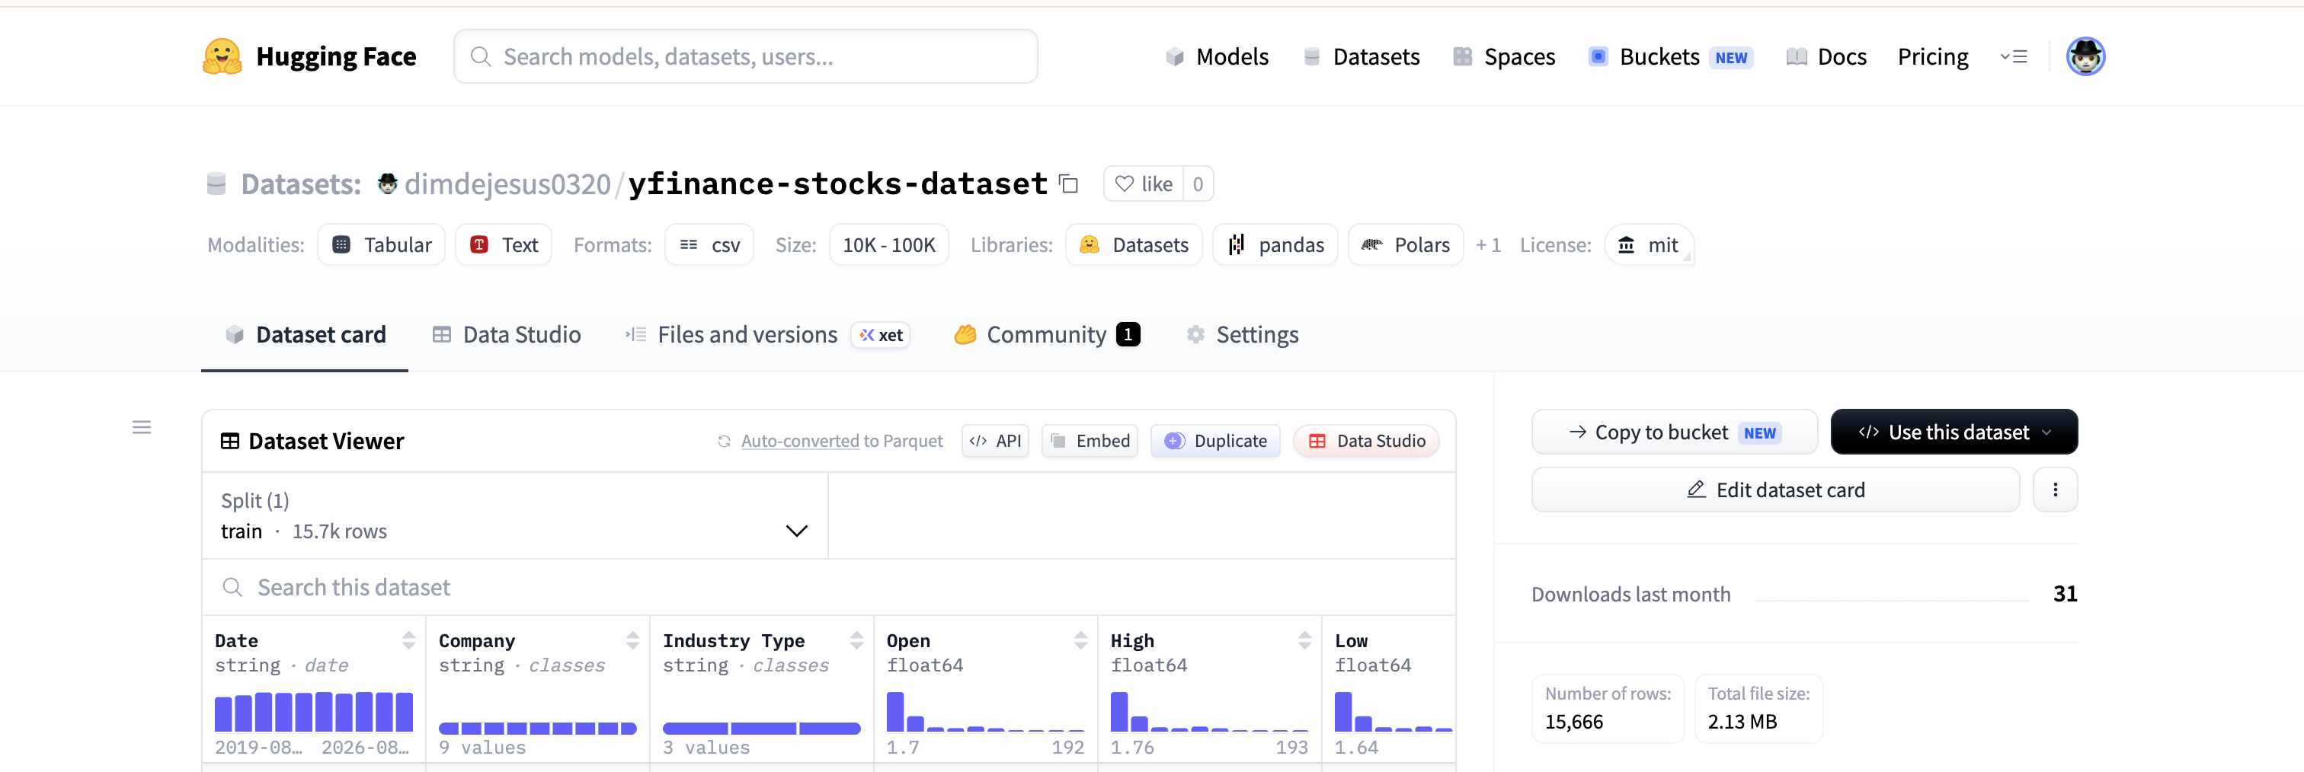2304x772 pixels.
Task: Click the pencil Edit dataset card icon
Action: click(x=1696, y=490)
